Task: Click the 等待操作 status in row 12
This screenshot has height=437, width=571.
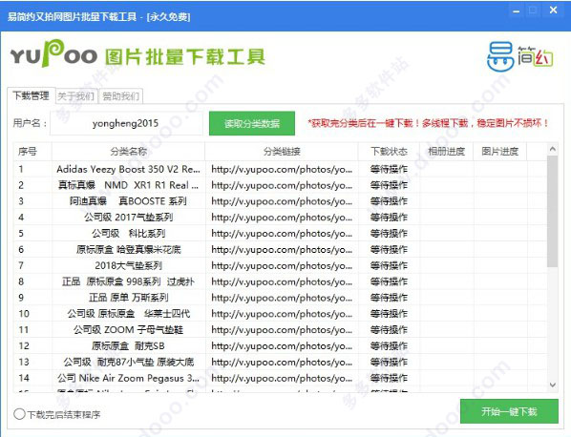Action: coord(389,345)
